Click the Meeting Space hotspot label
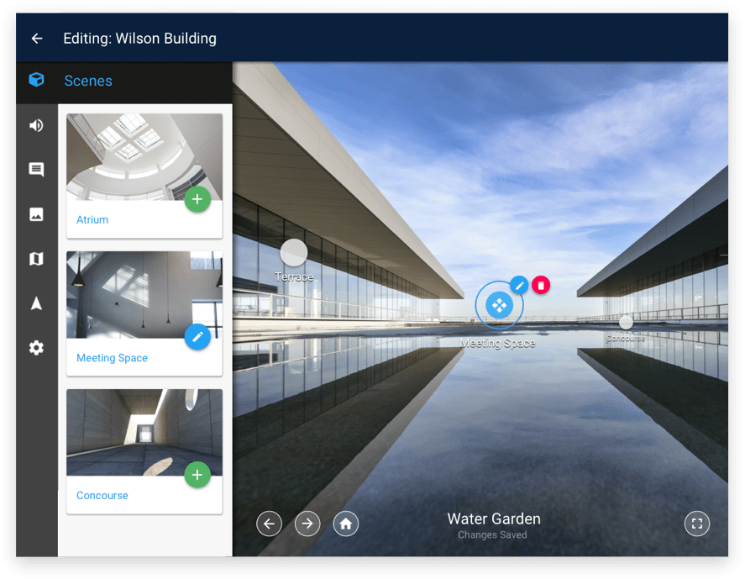745x579 pixels. (497, 343)
